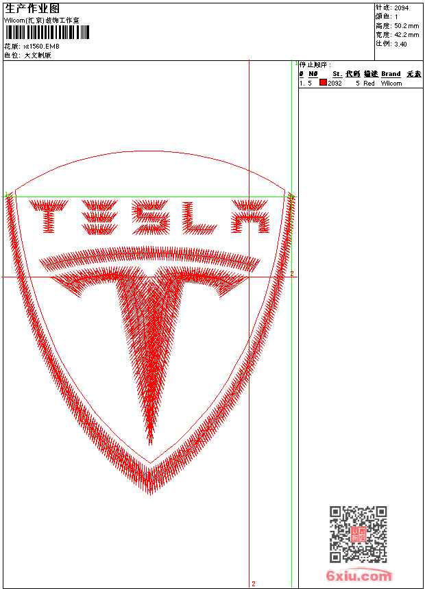Click the Wilcom brand cell in row 1

[391, 83]
